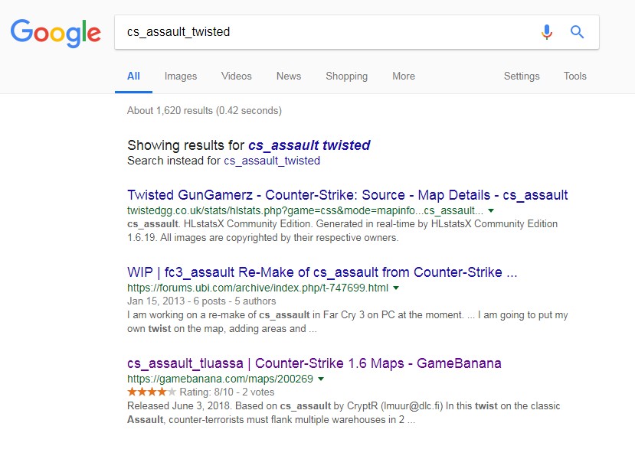Click the Google logo
Viewport: 635px width, 459px height.
pos(55,32)
